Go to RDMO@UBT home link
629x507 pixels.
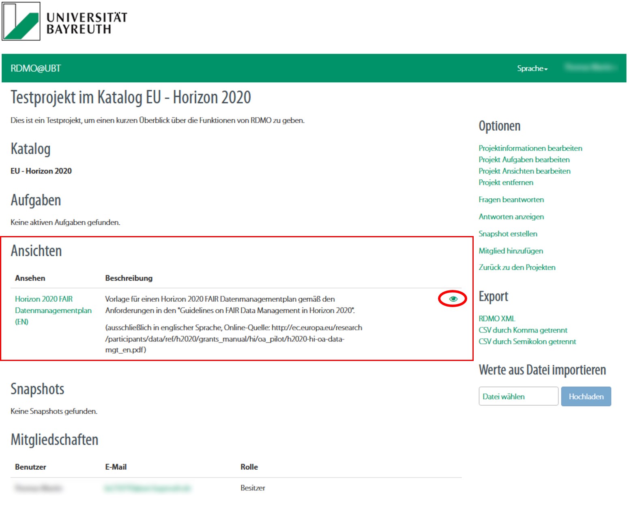[x=36, y=68]
